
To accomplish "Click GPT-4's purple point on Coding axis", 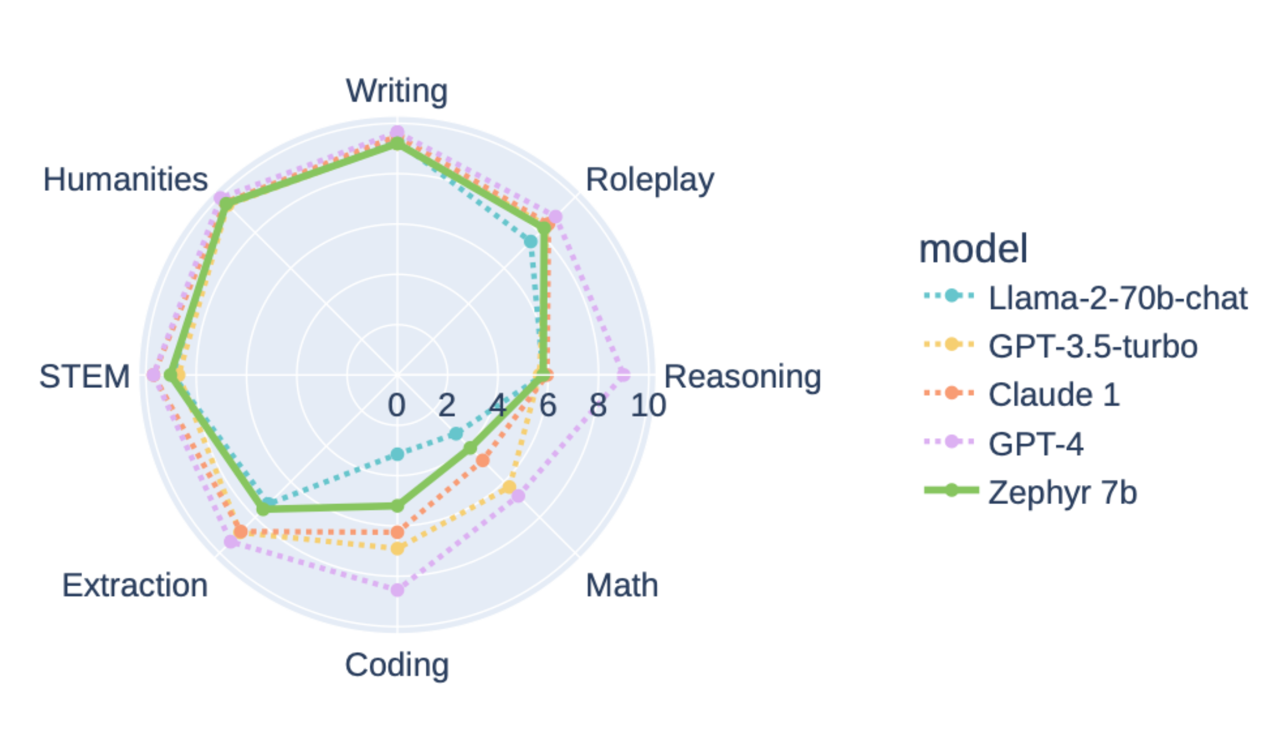I will tap(397, 590).
